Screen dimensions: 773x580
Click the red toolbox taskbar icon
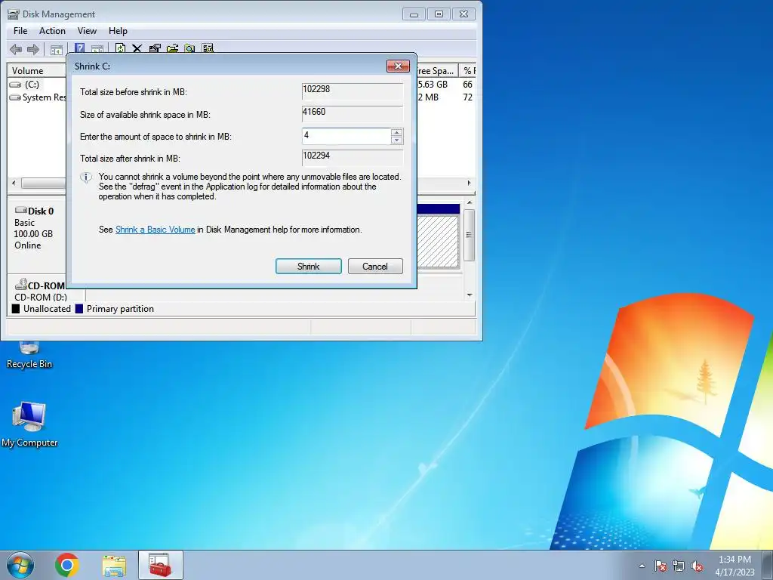pyautogui.click(x=160, y=565)
